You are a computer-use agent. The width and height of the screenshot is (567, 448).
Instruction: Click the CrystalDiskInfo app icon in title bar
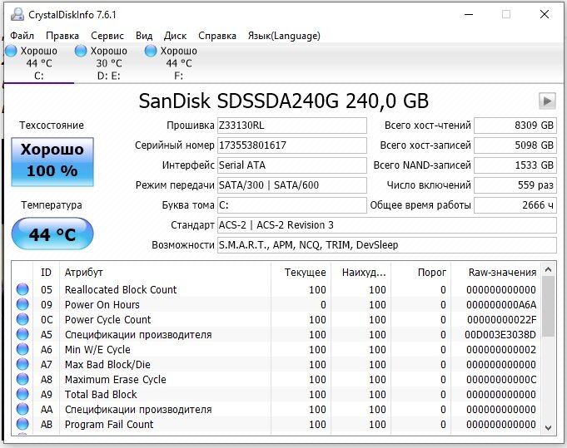(17, 14)
